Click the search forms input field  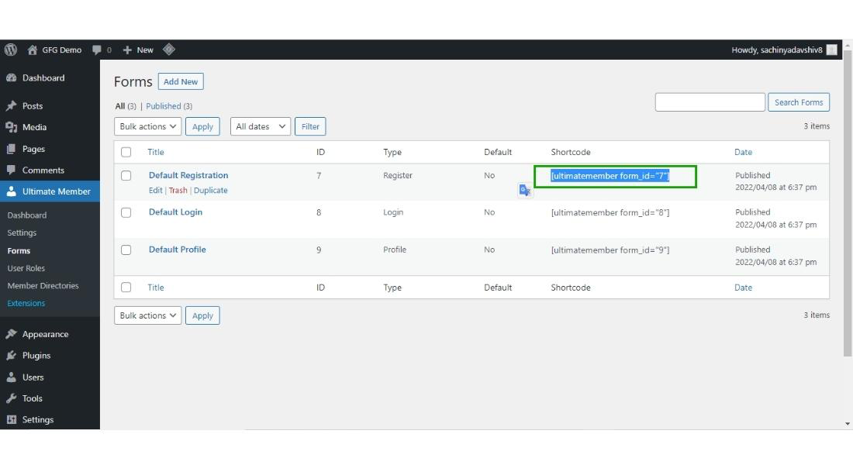click(x=710, y=102)
